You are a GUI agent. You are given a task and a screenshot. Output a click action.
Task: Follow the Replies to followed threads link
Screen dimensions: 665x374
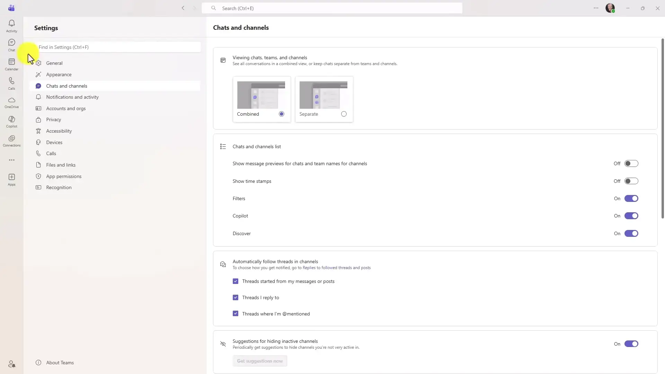337,268
